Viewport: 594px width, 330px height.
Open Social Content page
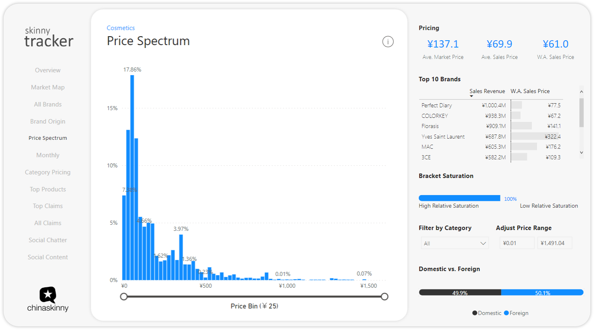pyautogui.click(x=48, y=257)
